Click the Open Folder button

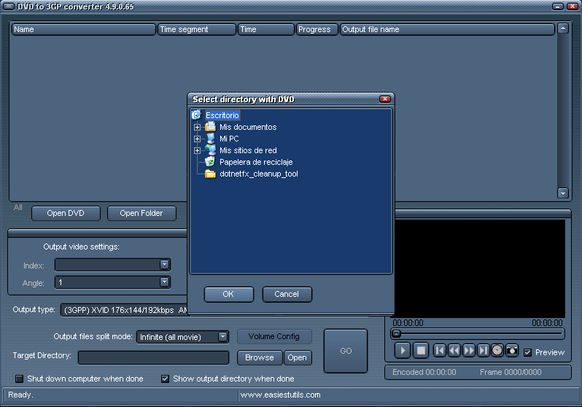click(x=141, y=213)
